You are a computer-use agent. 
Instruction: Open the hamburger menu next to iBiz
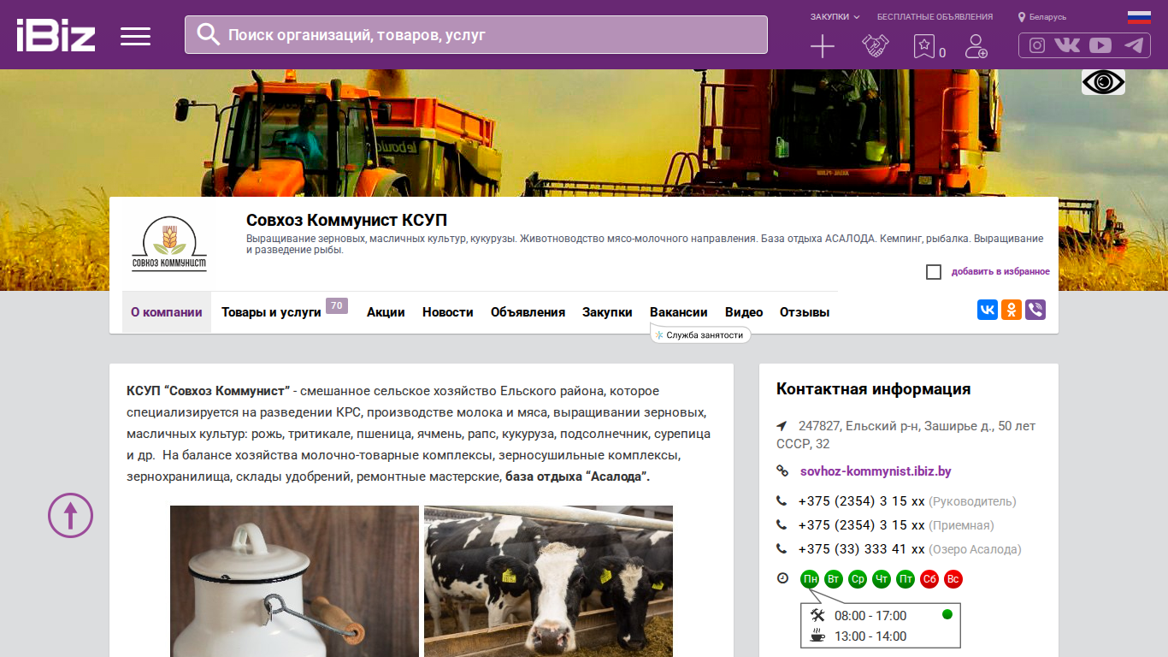coord(135,36)
